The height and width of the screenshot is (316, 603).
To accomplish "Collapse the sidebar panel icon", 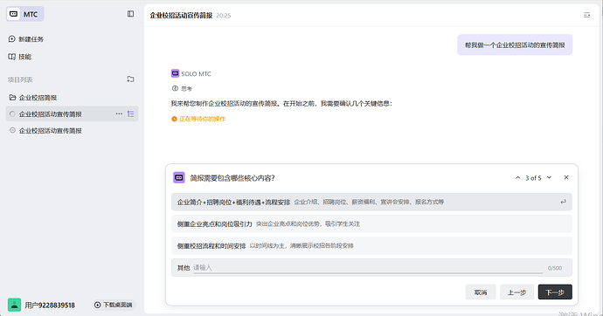I will click(x=131, y=14).
